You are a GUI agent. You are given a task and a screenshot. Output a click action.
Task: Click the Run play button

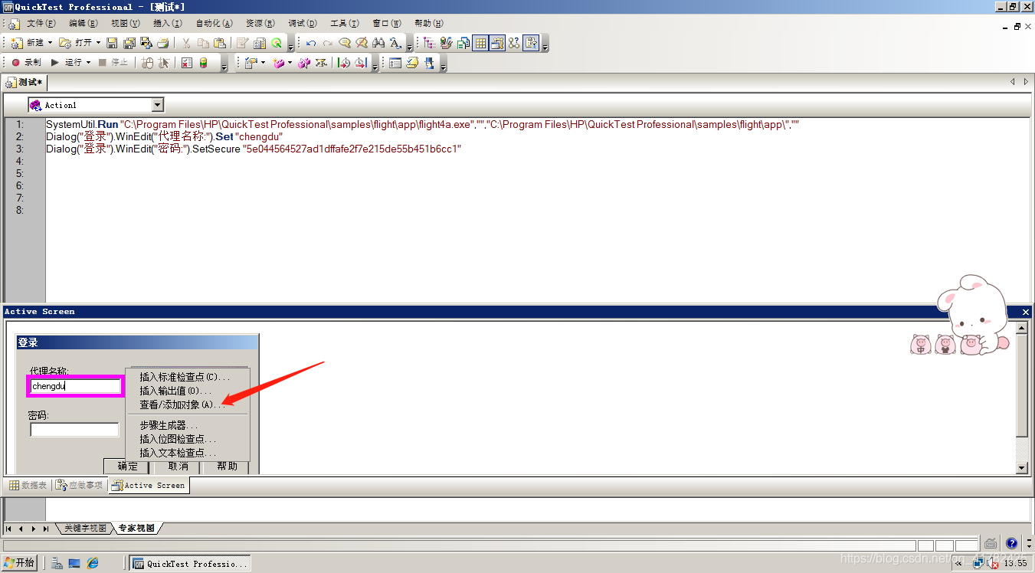point(67,63)
